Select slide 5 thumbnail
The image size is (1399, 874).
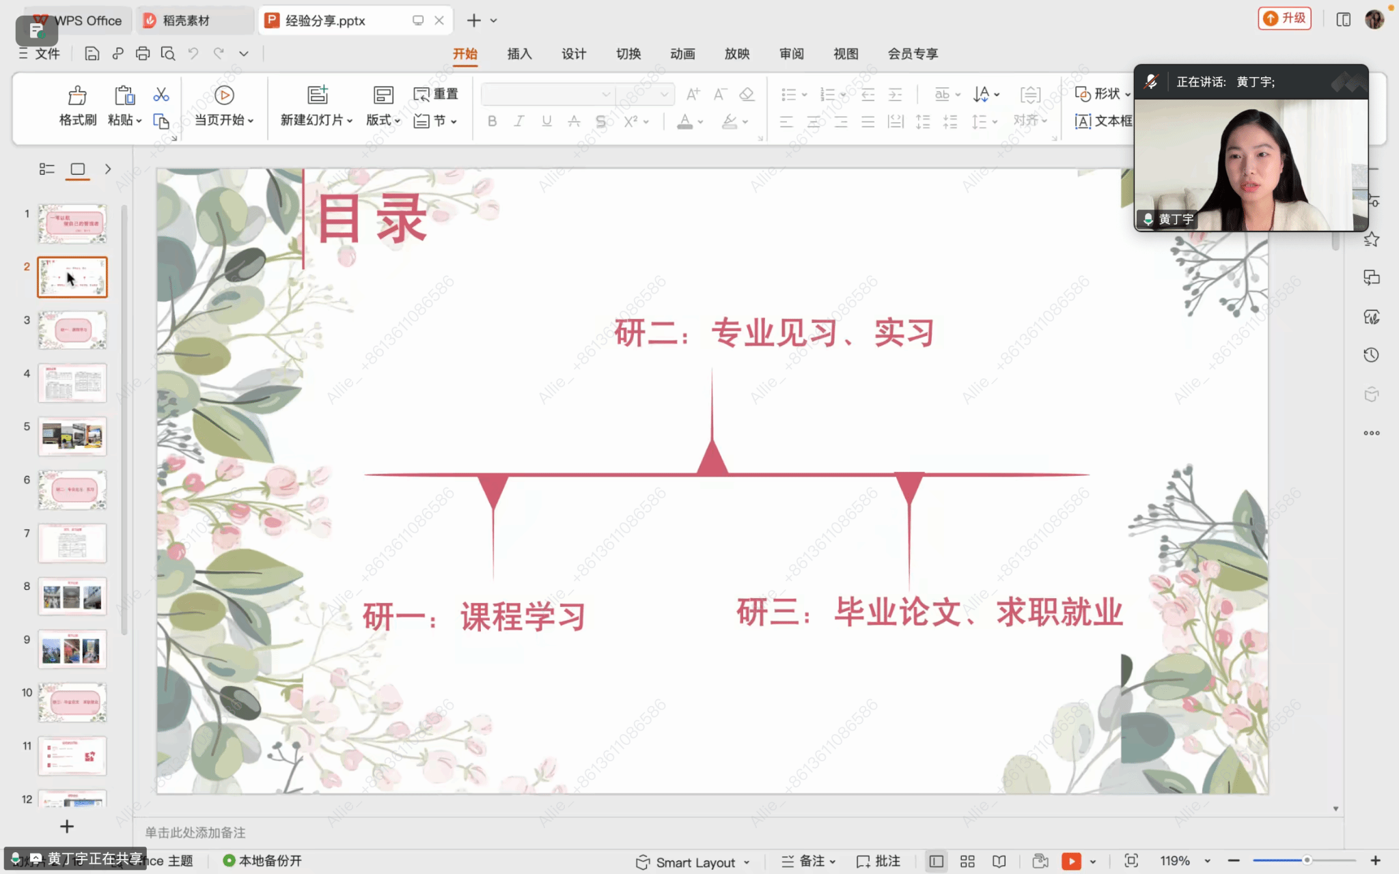pos(72,436)
